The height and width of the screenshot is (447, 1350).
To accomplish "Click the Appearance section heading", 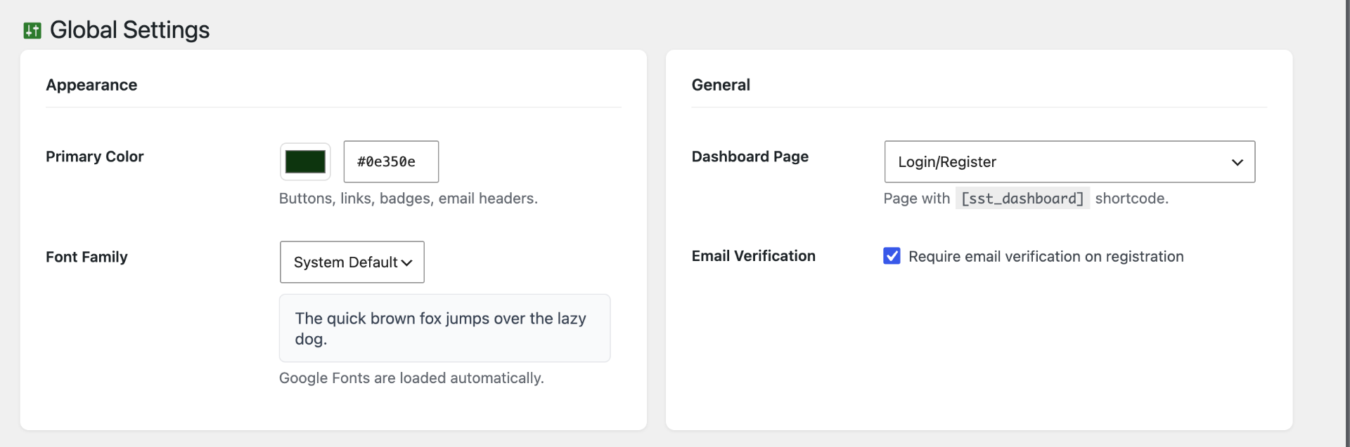I will (91, 85).
